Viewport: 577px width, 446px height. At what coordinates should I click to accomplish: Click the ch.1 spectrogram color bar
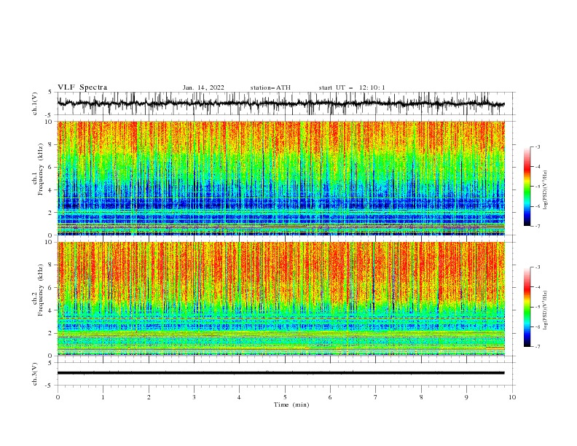point(527,187)
